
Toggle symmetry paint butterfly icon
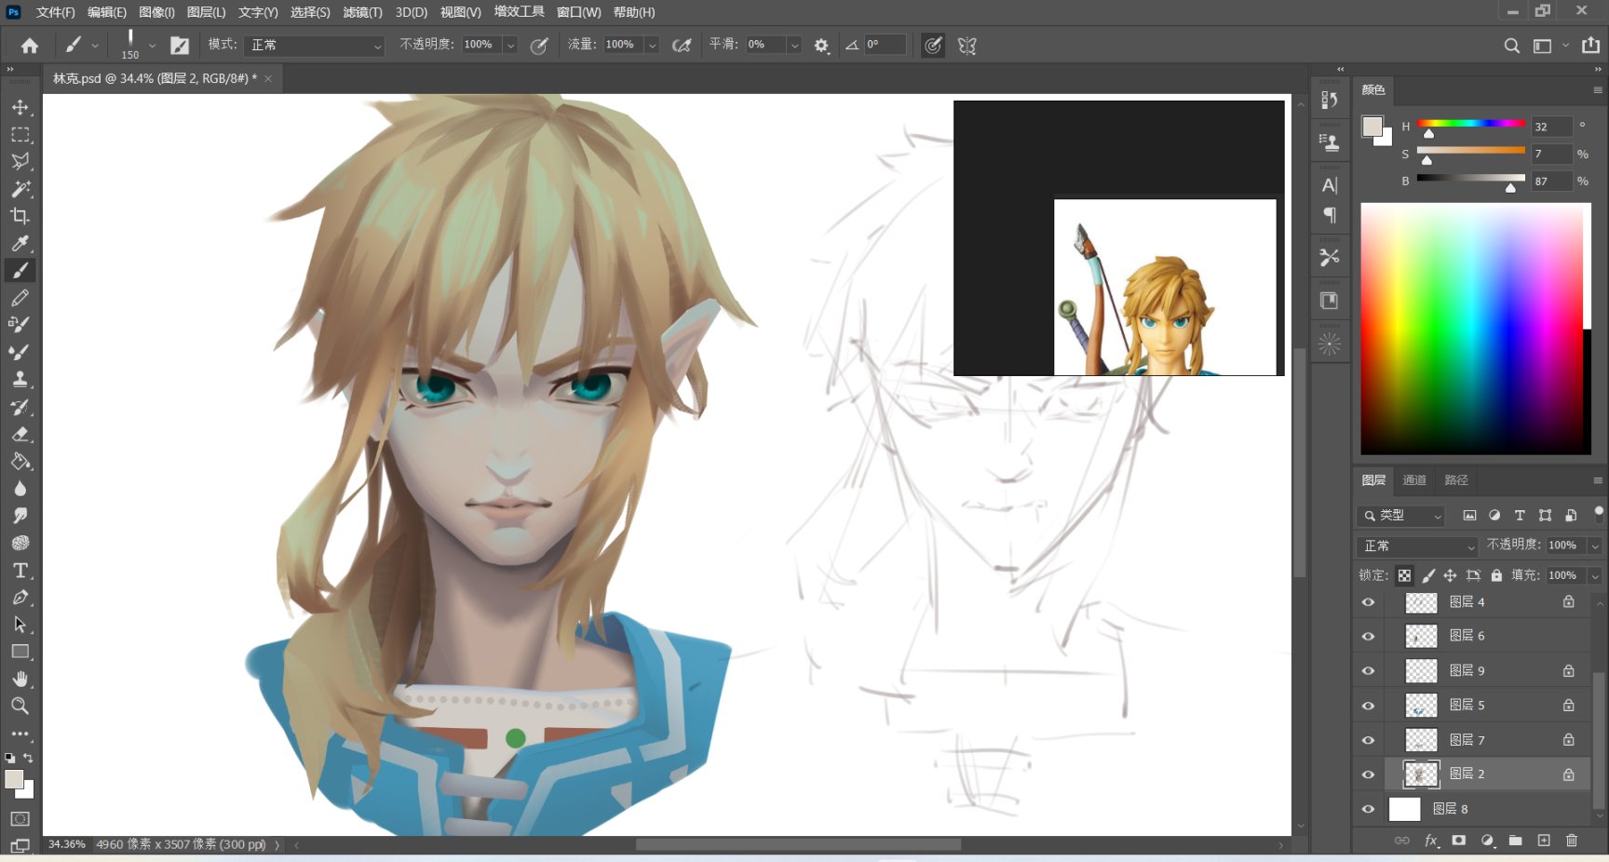tap(967, 46)
